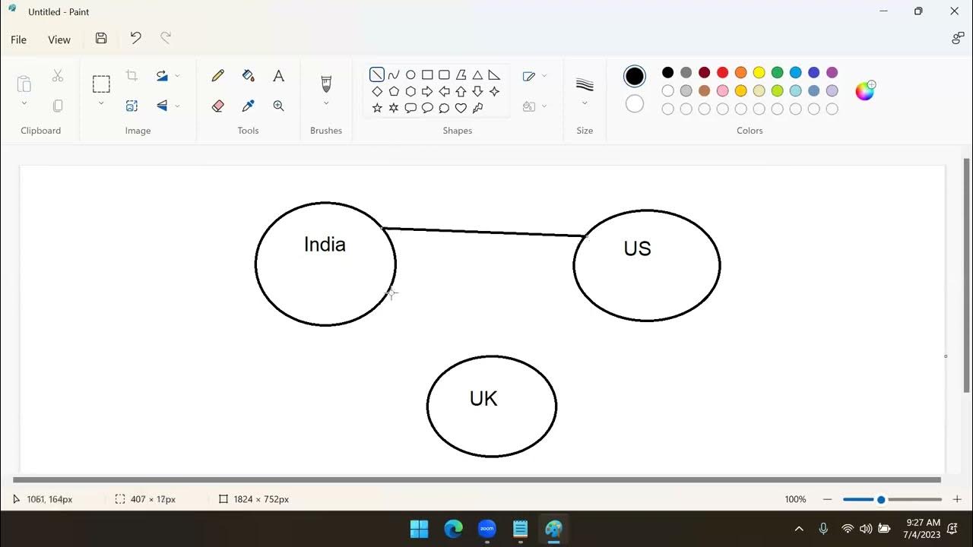Pick the purple color swatch

832,72
